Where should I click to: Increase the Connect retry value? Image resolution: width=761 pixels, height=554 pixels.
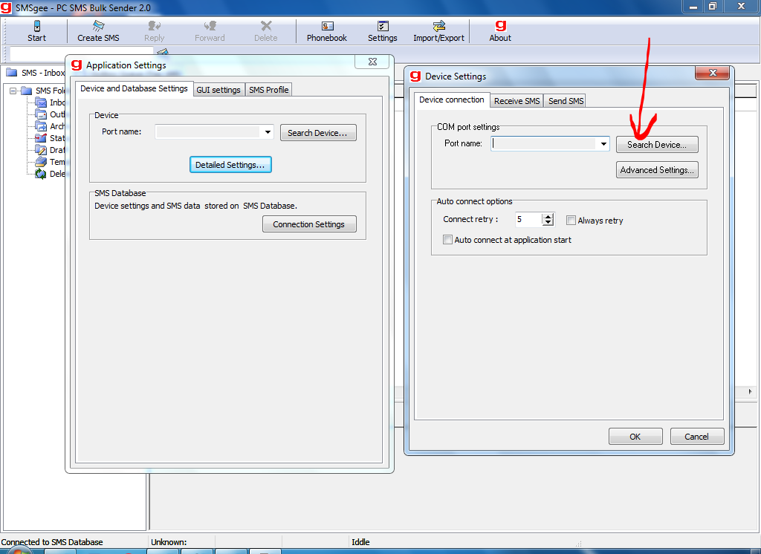548,216
